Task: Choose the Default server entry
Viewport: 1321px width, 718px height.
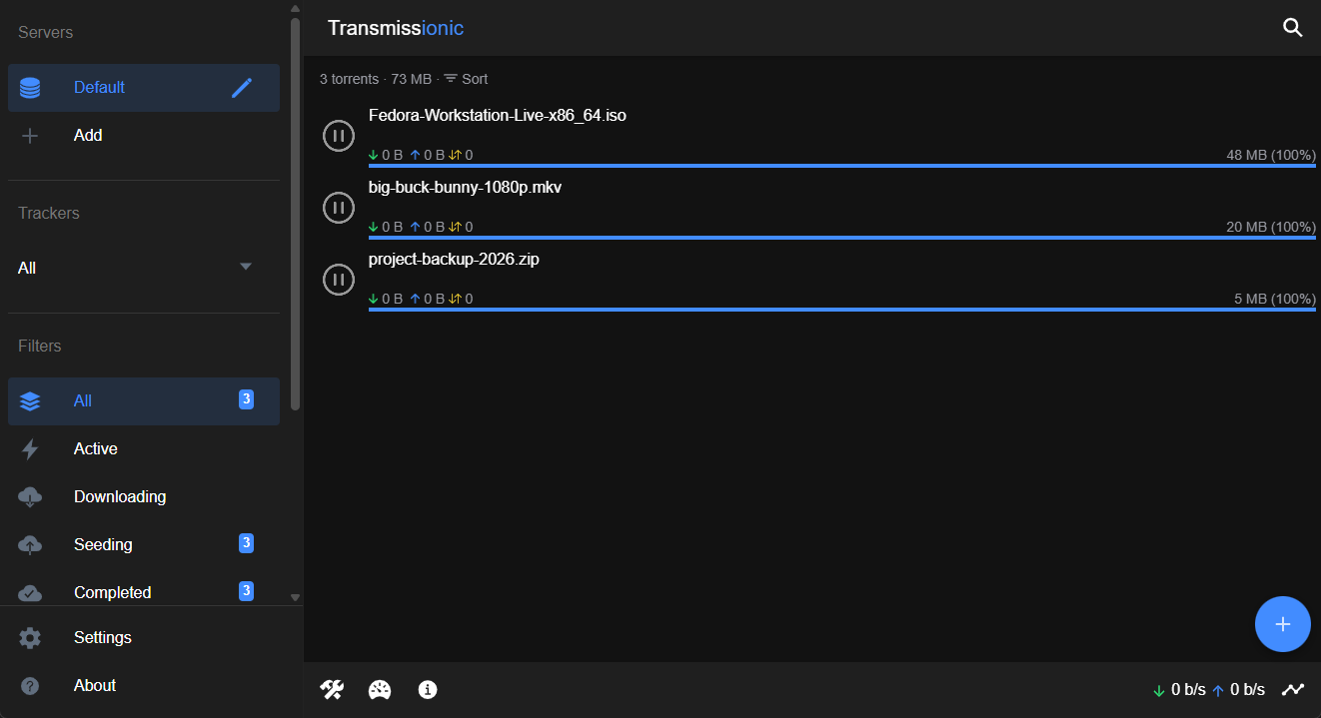Action: [144, 88]
